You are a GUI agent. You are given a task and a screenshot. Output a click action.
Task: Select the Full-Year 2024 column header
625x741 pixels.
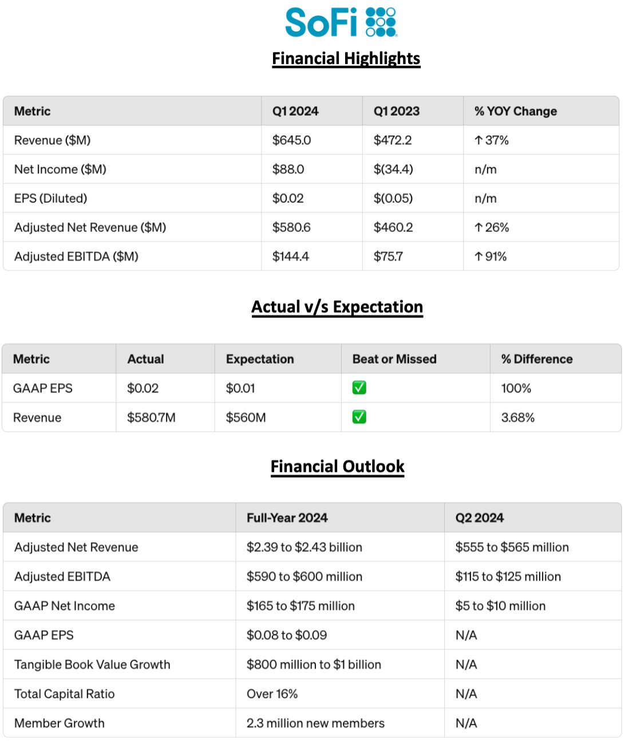[x=287, y=518]
